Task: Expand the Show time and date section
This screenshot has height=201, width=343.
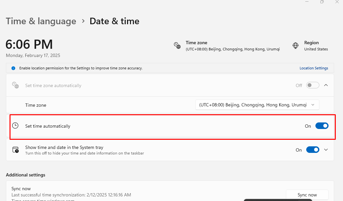Action: (x=326, y=150)
